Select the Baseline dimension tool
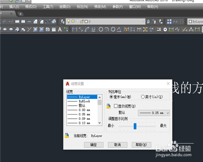This screenshot has height=162, width=203. [133, 29]
